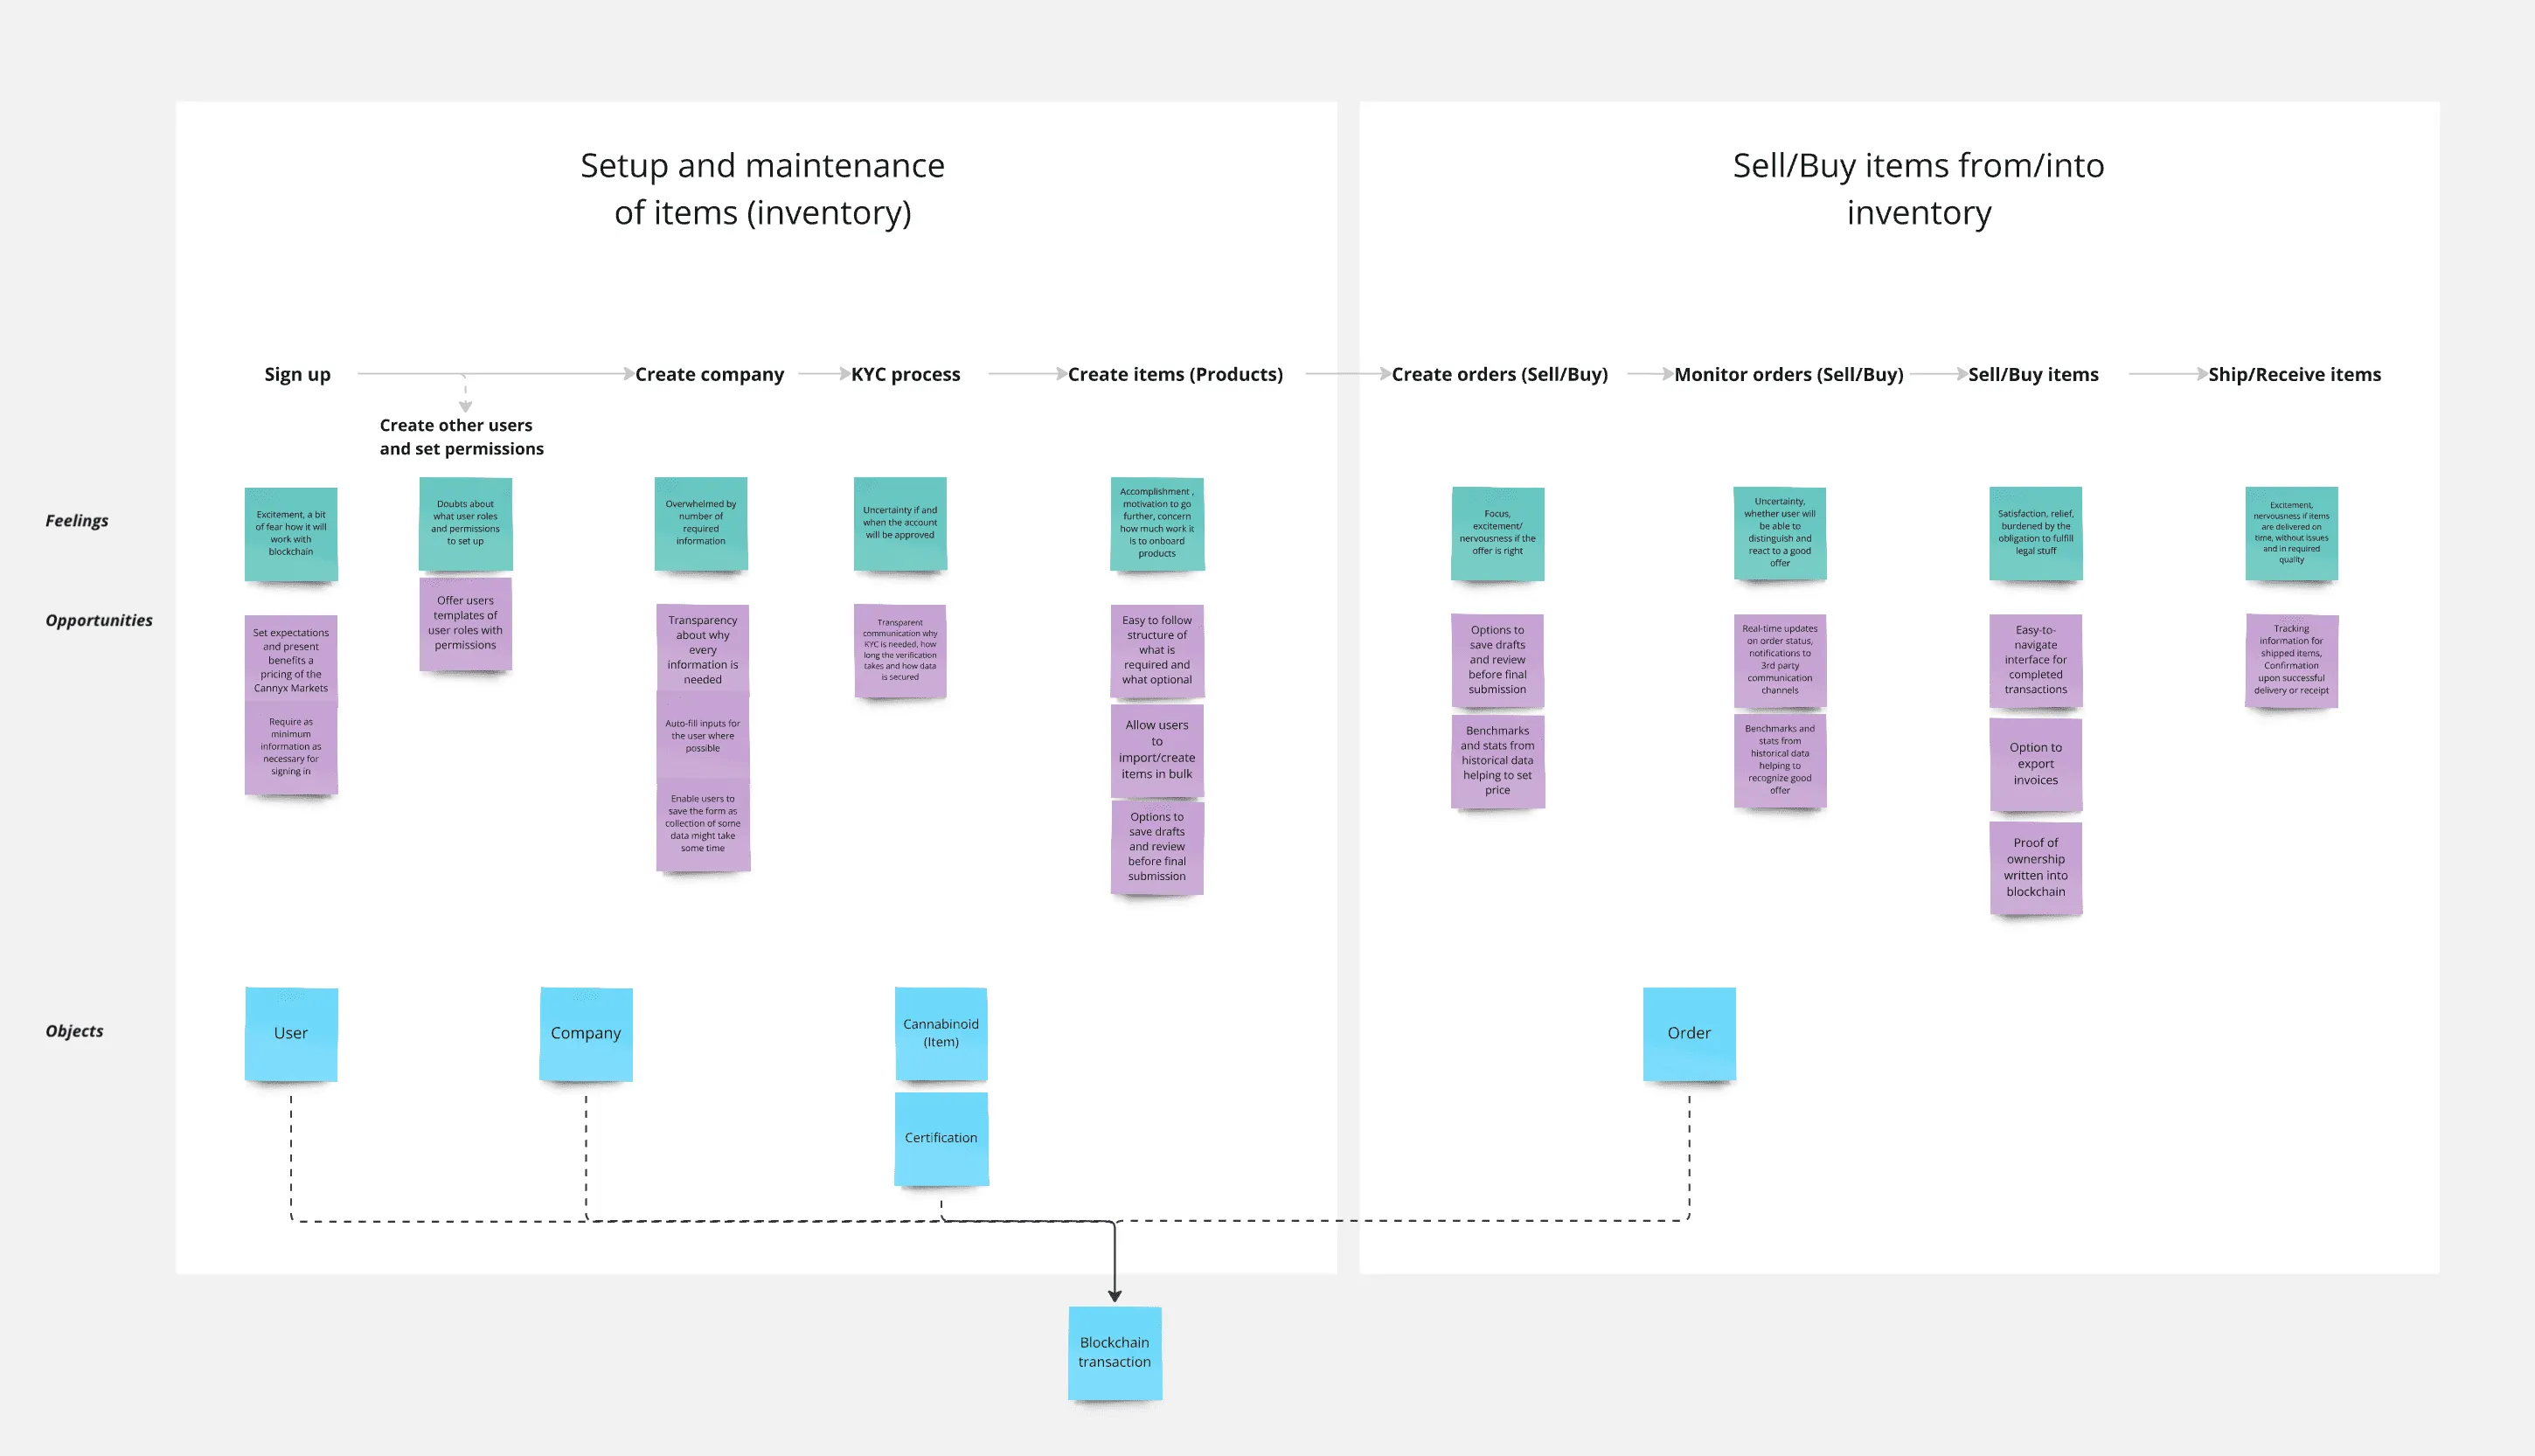Select 'Setup and maintenance of items (inventory)' title
The width and height of the screenshot is (2535, 1456).
coord(762,188)
